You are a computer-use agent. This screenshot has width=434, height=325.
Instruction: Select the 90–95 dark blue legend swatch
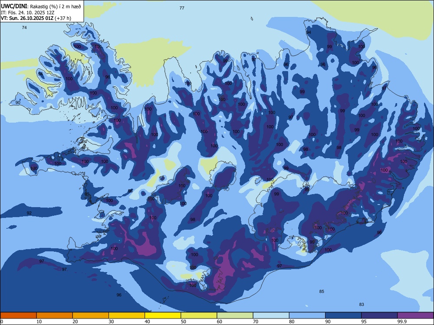point(343,315)
